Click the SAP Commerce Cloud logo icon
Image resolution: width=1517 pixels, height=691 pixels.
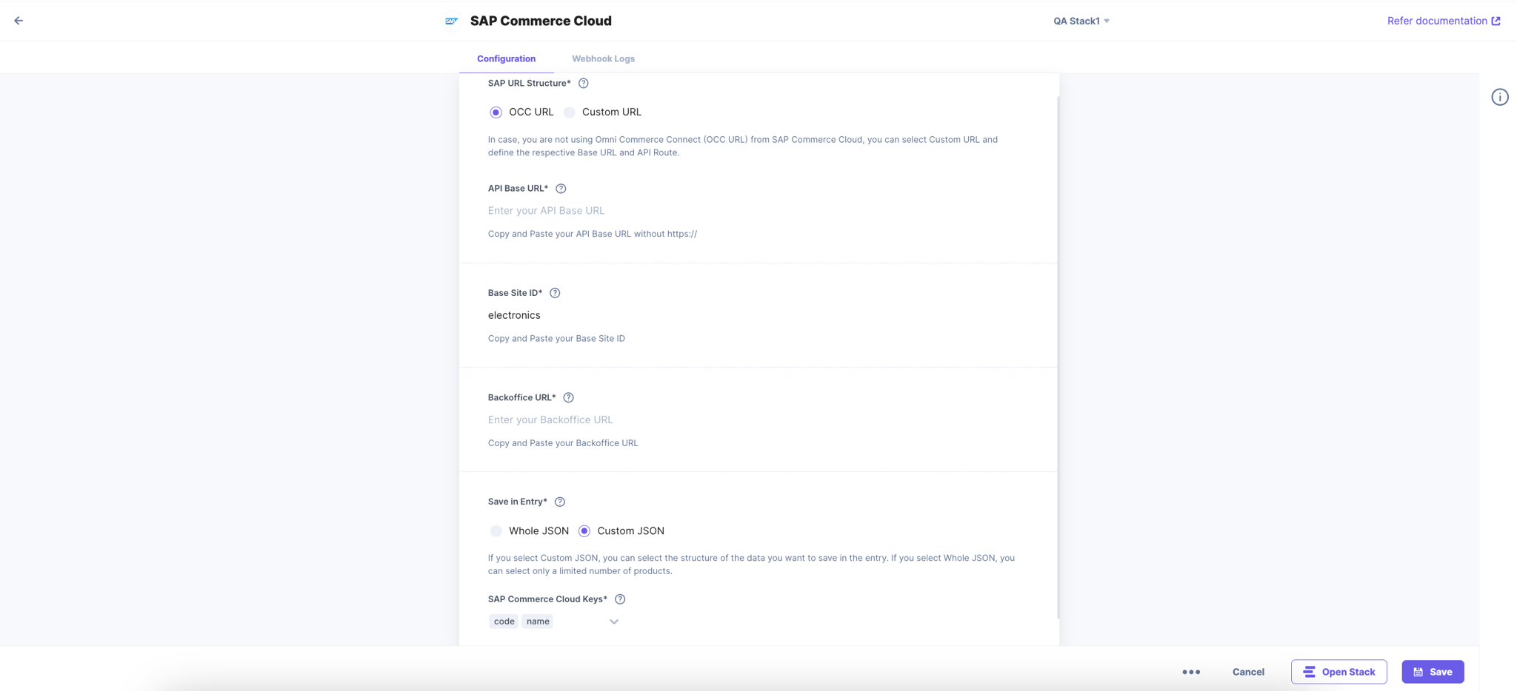click(451, 21)
